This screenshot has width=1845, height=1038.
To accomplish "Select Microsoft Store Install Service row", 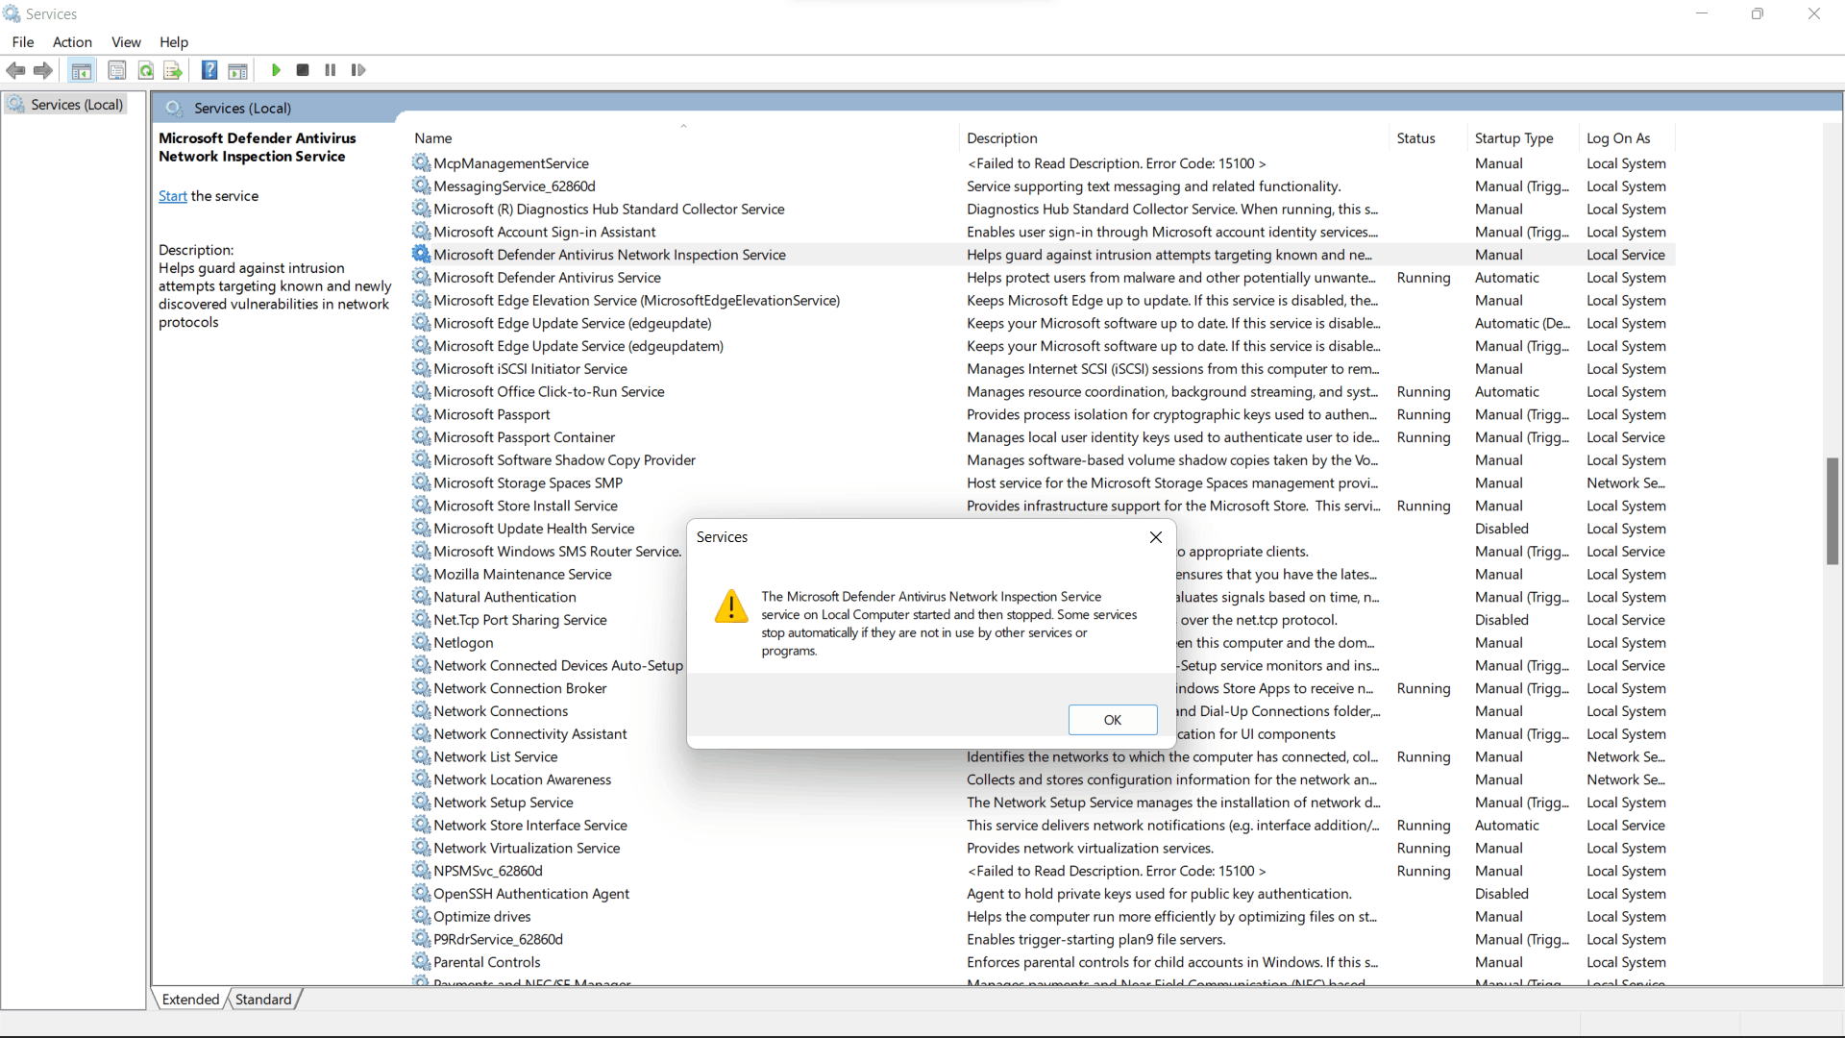I will pos(1044,506).
